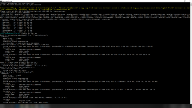Screen dimensions: 192x108
Task: Click the 'libavformat' version row
Action: [x=17, y=24]
